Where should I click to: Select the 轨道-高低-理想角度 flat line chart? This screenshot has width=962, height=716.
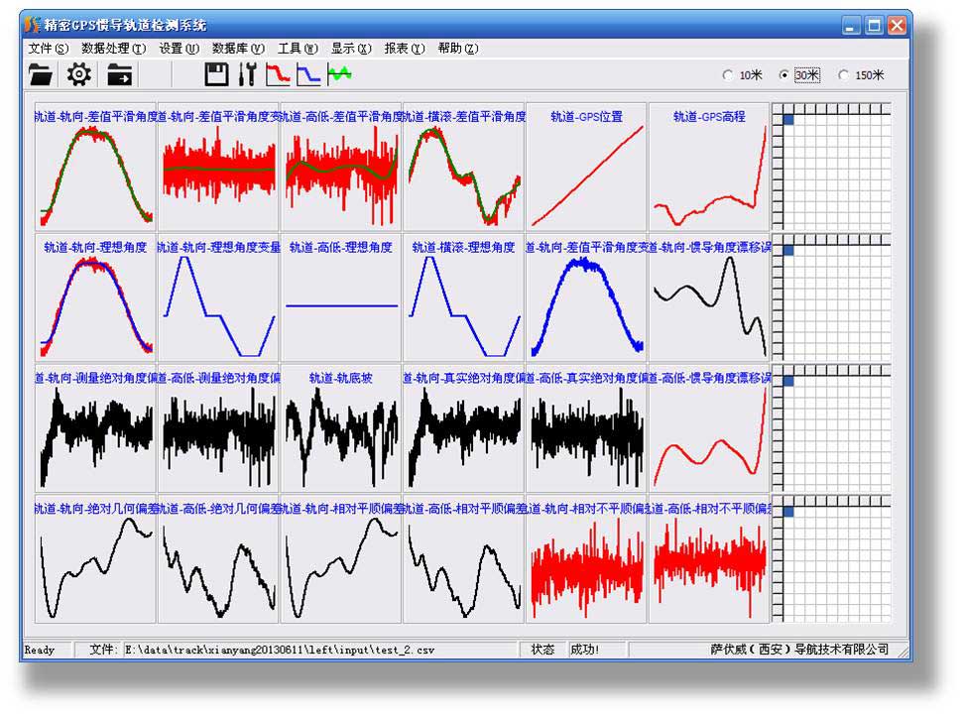pos(341,298)
